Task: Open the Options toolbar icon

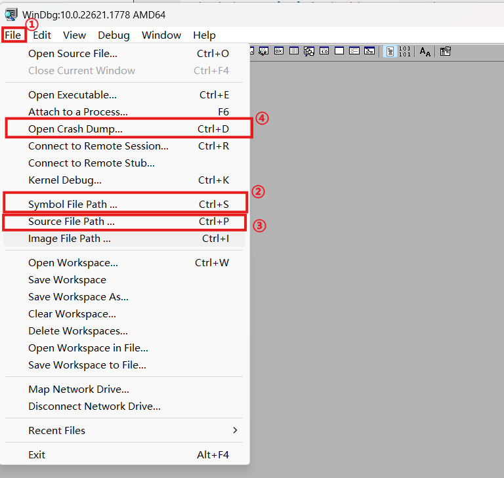Action: coord(446,51)
